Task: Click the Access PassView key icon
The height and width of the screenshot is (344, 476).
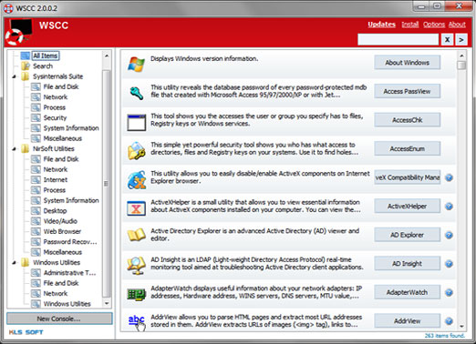Action: 137,93
